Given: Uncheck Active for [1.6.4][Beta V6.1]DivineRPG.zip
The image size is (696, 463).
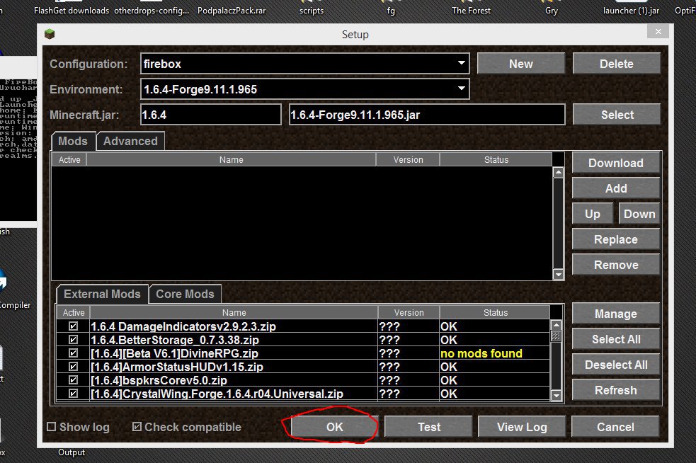Looking at the screenshot, I should 73,353.
